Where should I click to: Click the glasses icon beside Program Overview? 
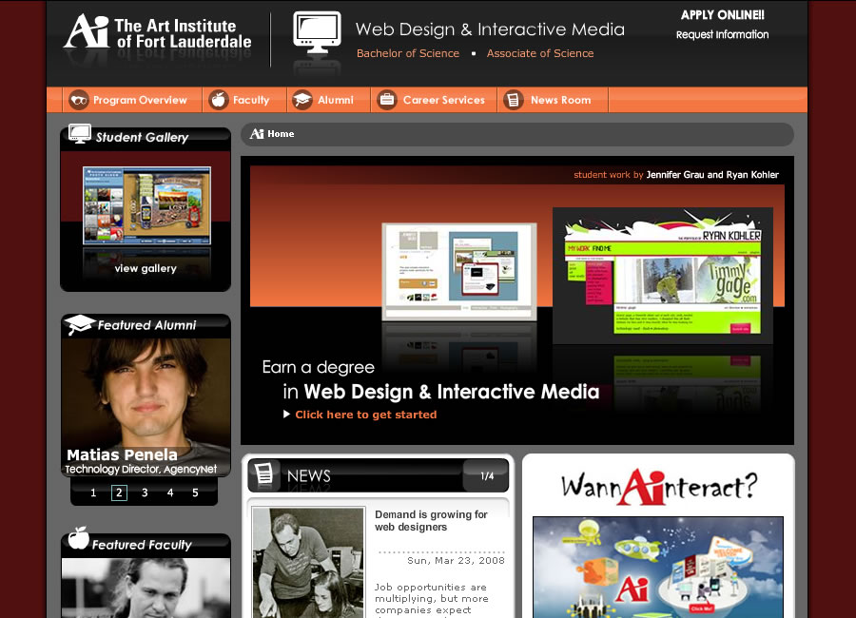pyautogui.click(x=78, y=100)
